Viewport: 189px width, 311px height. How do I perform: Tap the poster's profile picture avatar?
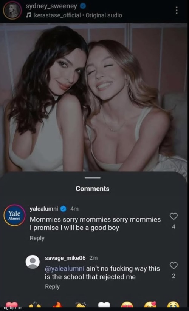pyautogui.click(x=12, y=10)
